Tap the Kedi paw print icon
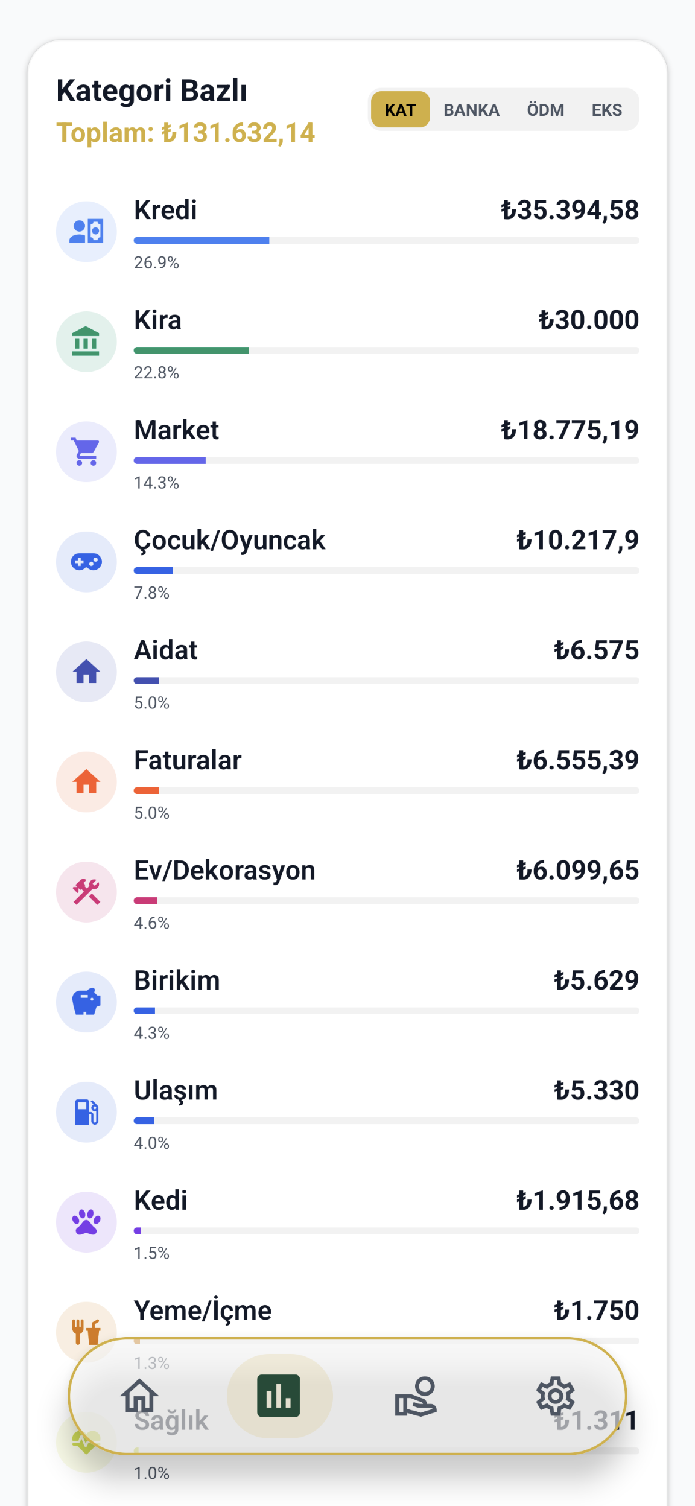The image size is (695, 1506). coord(86,1222)
